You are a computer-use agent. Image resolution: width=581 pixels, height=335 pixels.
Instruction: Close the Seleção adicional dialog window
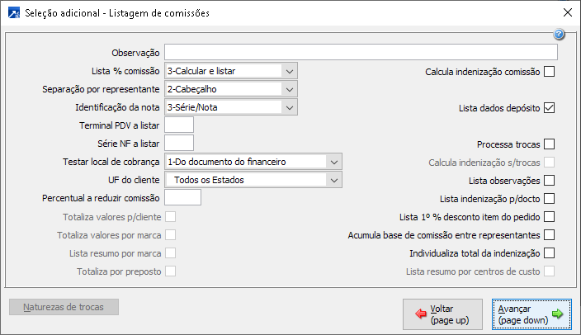(567, 12)
